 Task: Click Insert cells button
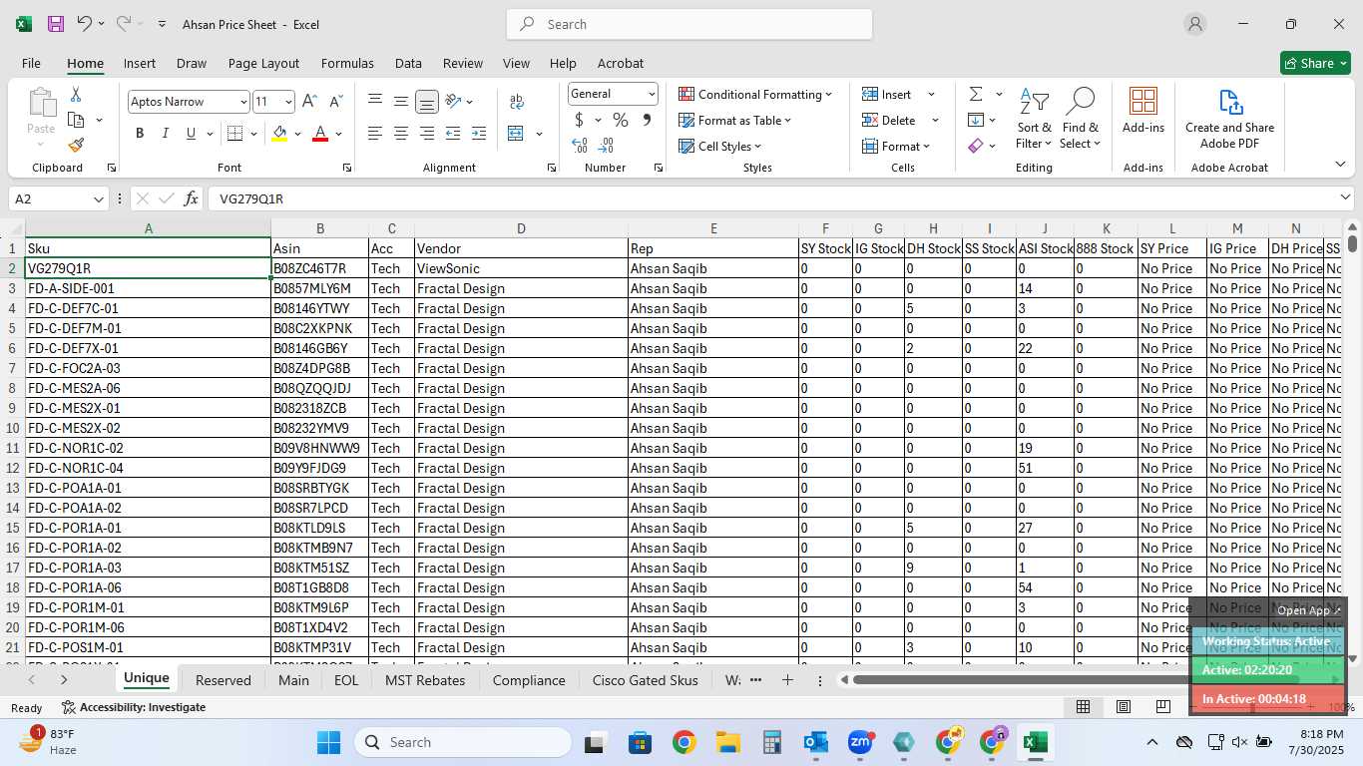(x=887, y=94)
